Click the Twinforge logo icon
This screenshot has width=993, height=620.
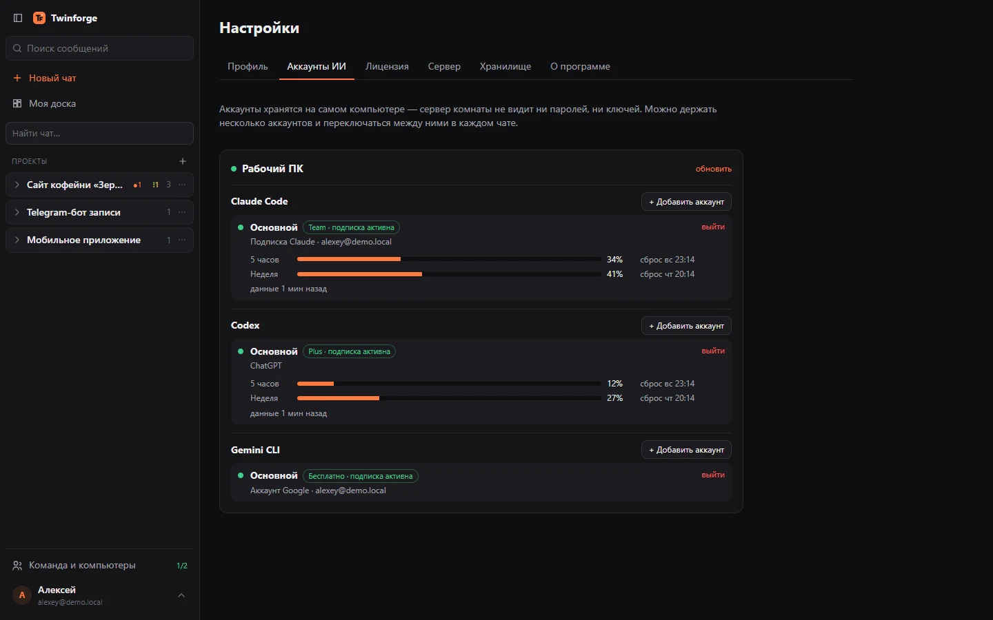(39, 18)
